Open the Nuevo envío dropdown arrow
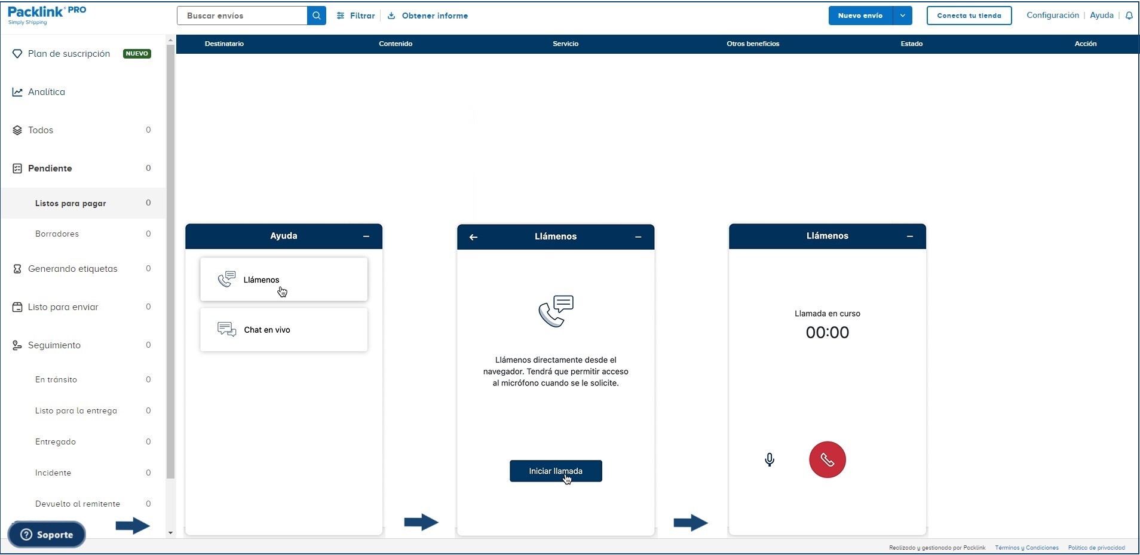The width and height of the screenshot is (1140, 555). [902, 16]
